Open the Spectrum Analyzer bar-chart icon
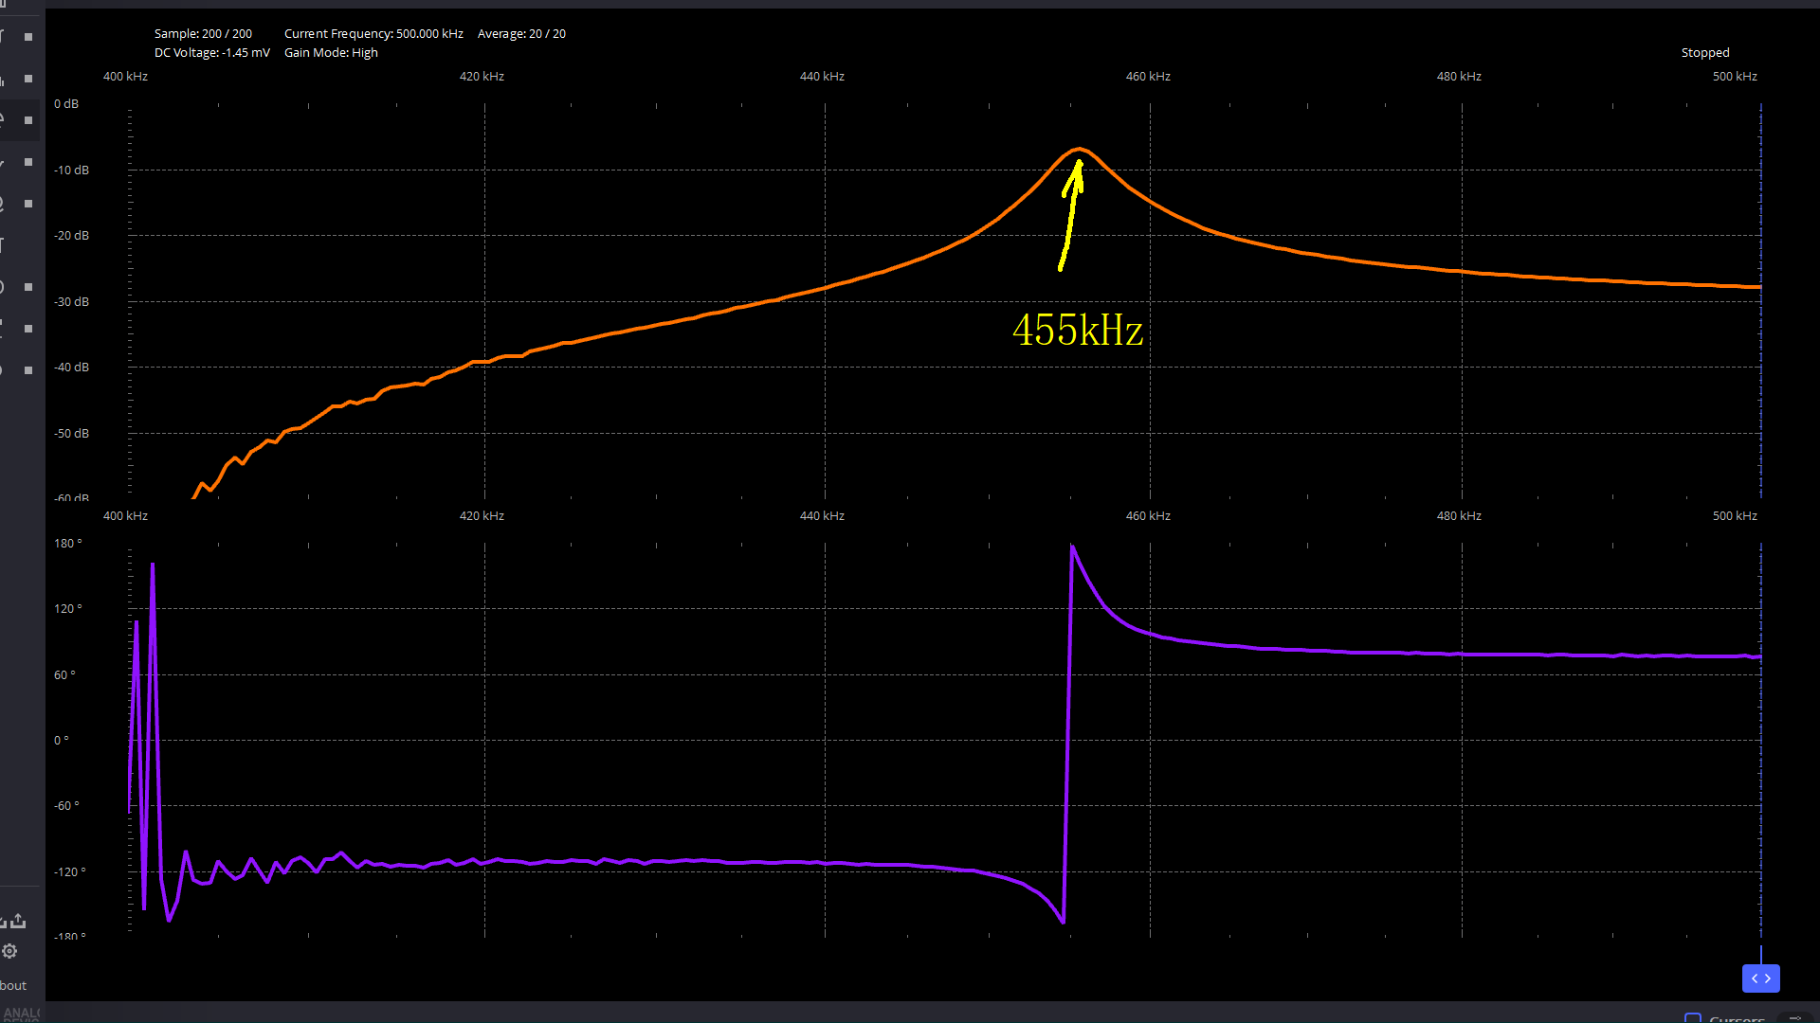This screenshot has height=1023, width=1820. point(4,80)
